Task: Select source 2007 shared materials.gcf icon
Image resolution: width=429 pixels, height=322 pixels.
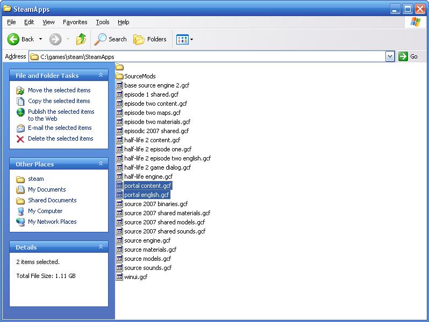Action: (x=119, y=213)
